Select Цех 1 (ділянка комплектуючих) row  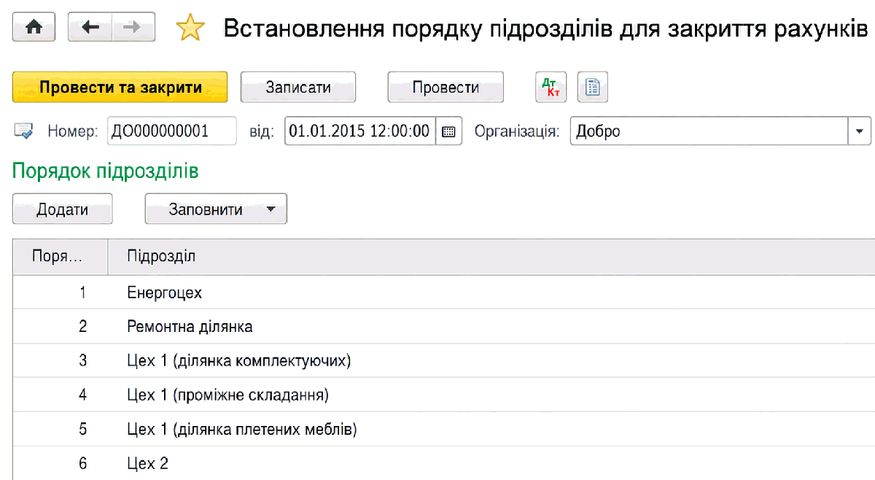[x=443, y=361]
